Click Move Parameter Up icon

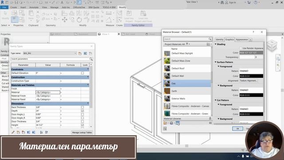tap(28, 132)
